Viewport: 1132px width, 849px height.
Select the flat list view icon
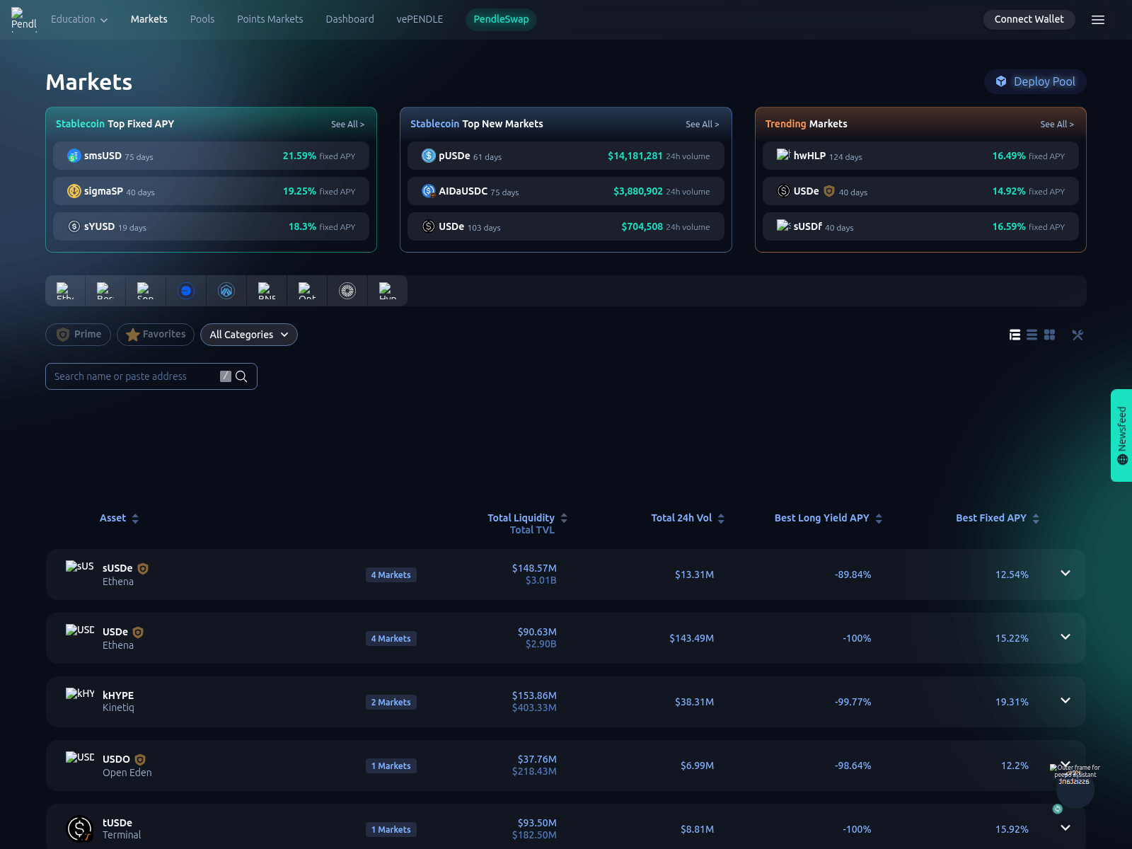coord(1032,335)
